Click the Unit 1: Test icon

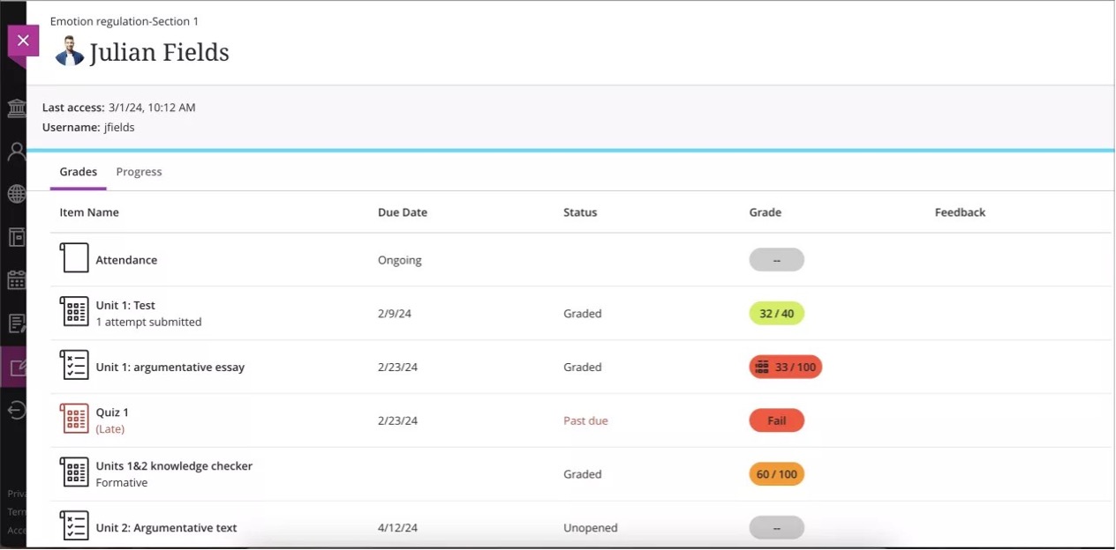tap(74, 312)
